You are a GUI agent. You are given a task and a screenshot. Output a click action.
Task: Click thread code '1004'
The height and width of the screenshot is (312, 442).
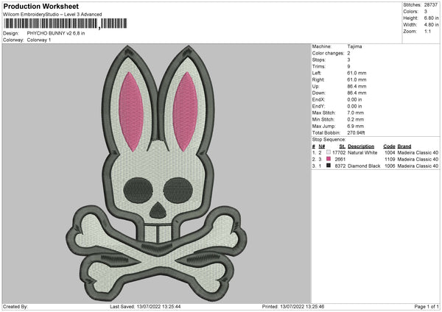coord(390,152)
